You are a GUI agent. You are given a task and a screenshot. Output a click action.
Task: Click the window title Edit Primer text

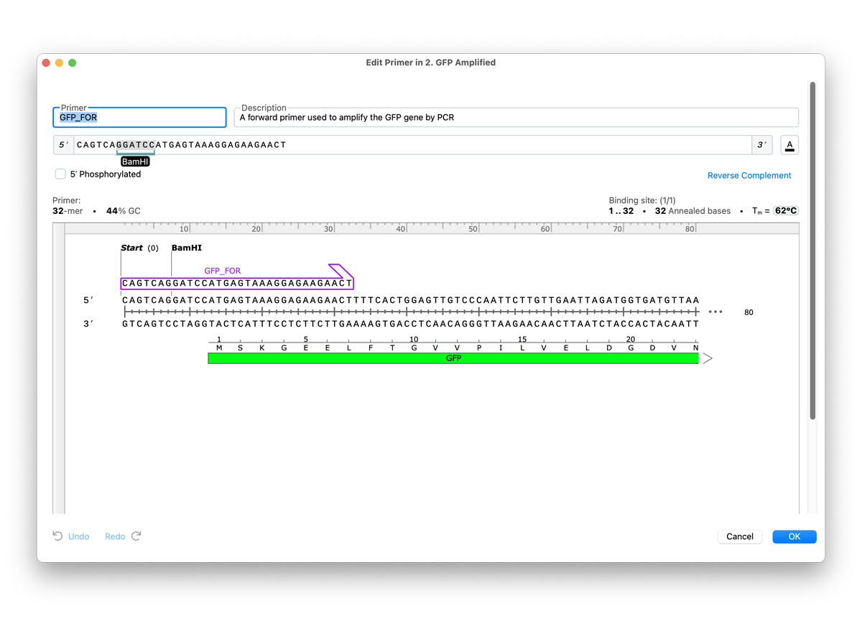pos(431,62)
